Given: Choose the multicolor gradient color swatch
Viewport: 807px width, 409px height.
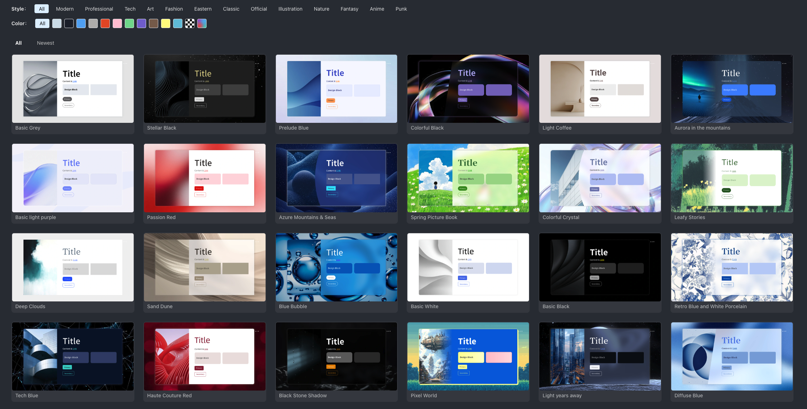Looking at the screenshot, I should point(202,23).
